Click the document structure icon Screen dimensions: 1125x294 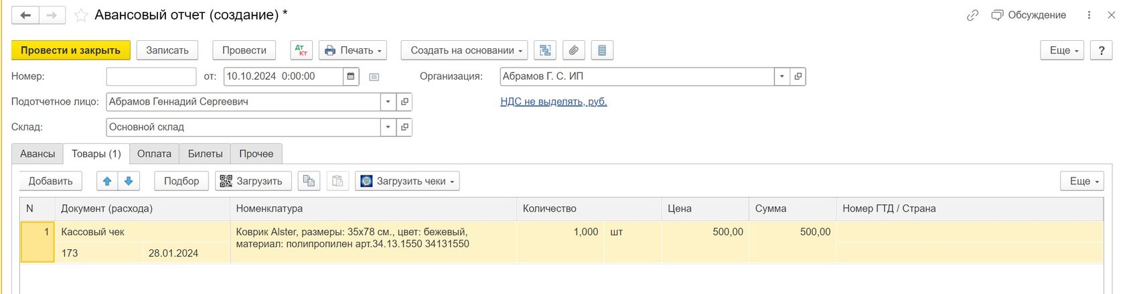[x=545, y=50]
